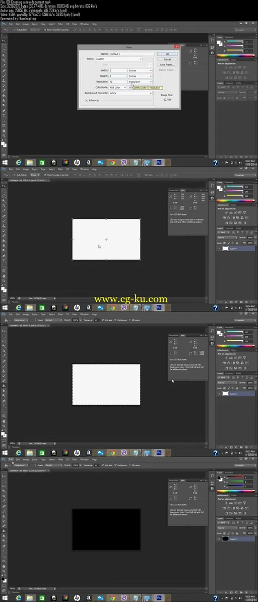Viewport: 258px width, 602px height.
Task: Open Width units dropdown in New dialog
Action: point(141,70)
